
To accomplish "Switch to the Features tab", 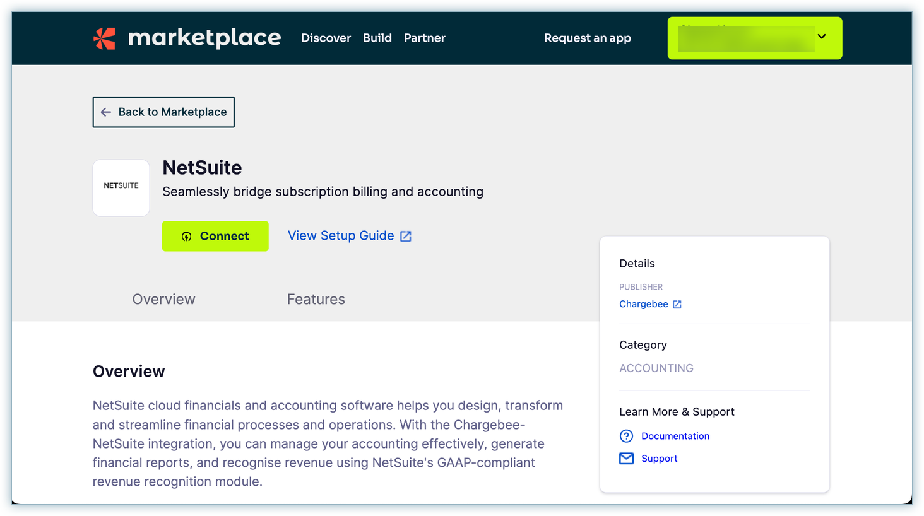I will [316, 300].
